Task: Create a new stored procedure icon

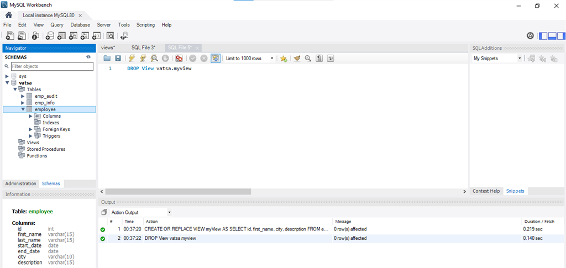Action: [85, 35]
